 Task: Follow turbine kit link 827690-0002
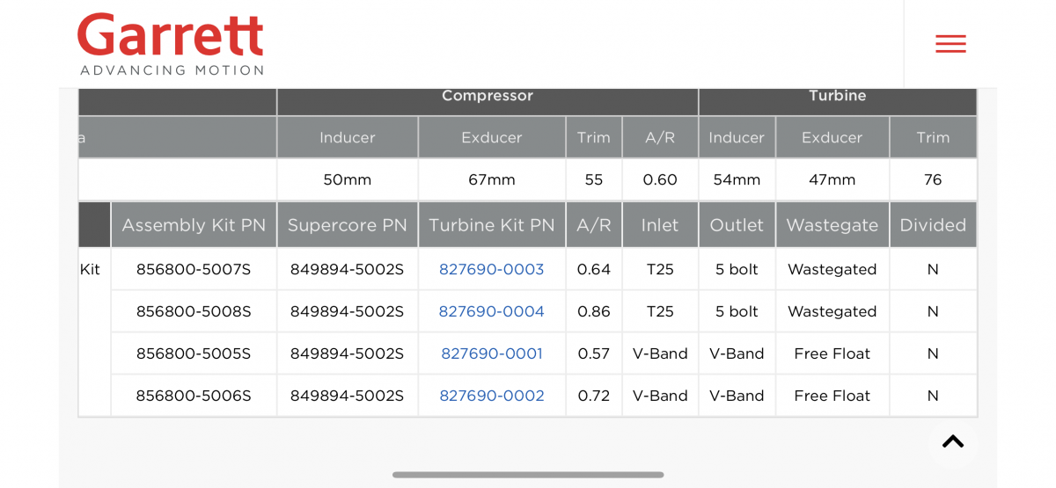[491, 397]
